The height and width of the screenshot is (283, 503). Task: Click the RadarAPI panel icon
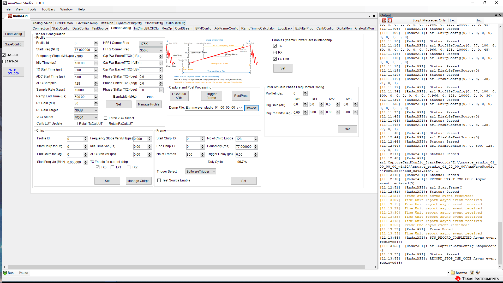tap(10, 16)
